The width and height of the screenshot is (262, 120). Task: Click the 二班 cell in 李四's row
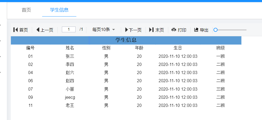pyautogui.click(x=221, y=64)
